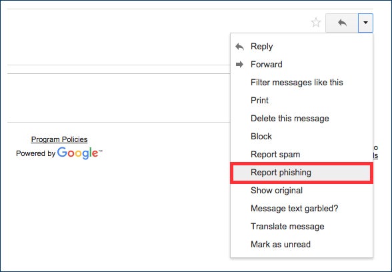
Task: Choose Reply from the dropdown menu
Action: pos(301,47)
